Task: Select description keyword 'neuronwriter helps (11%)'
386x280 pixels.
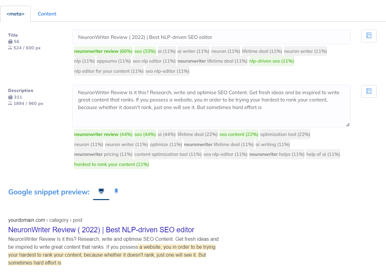Action: click(x=277, y=154)
